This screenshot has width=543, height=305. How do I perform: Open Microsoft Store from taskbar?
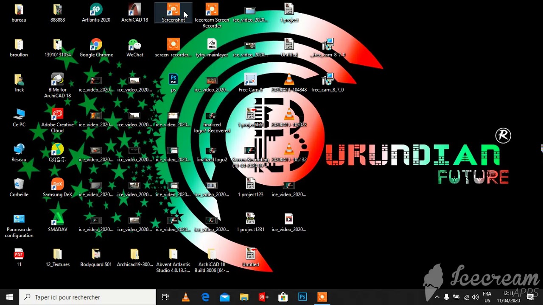tap(283, 297)
